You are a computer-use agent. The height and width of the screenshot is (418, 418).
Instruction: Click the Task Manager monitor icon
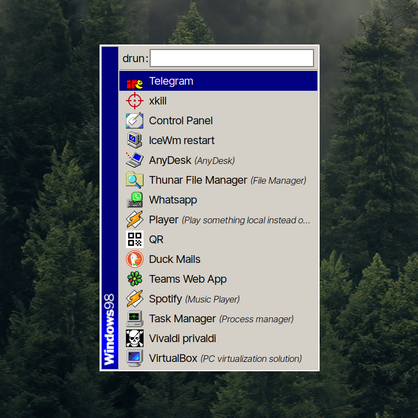click(135, 318)
